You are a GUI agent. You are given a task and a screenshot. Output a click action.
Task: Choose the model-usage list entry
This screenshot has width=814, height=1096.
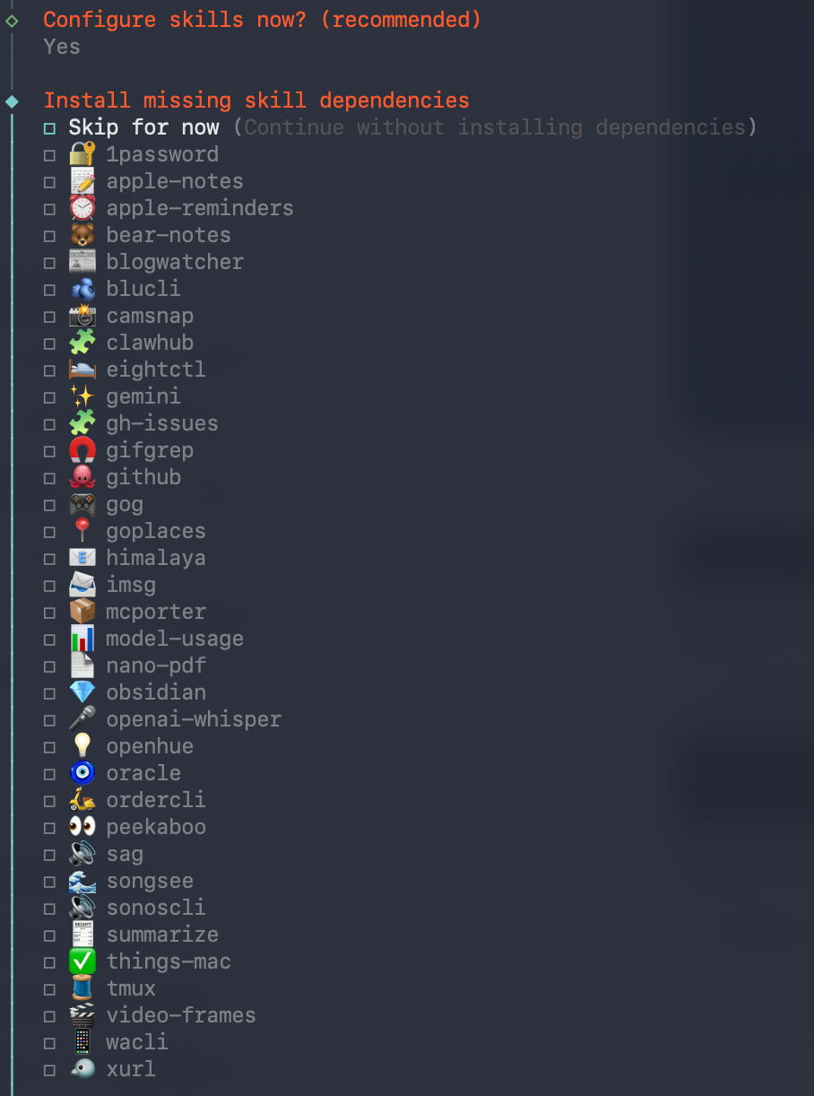175,639
